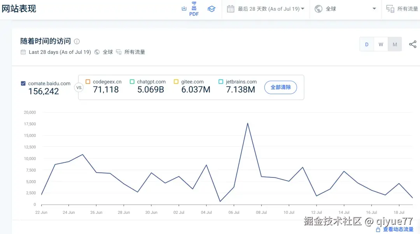
Task: Click the 全部清除 clear all button
Action: click(x=280, y=87)
